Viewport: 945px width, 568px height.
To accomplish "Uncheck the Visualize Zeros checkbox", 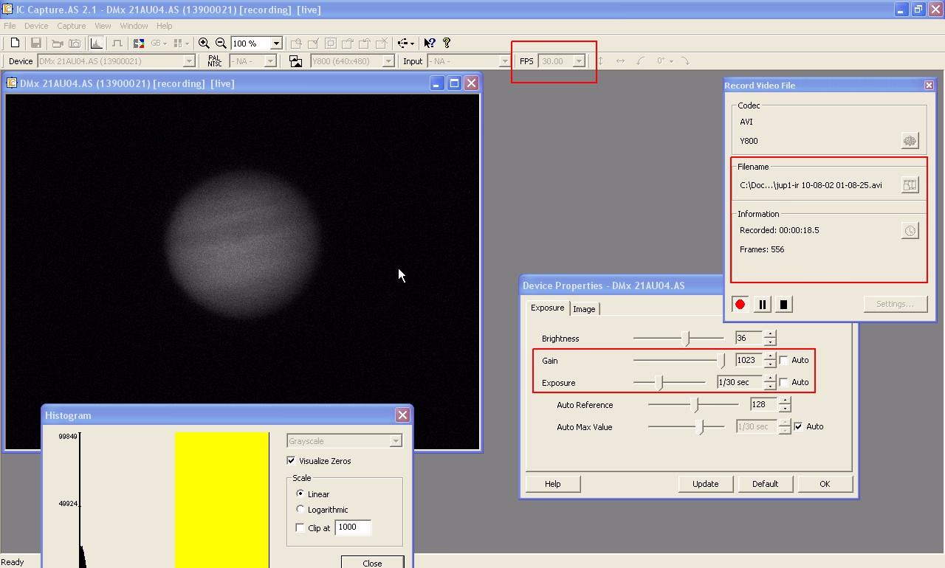I will 292,461.
